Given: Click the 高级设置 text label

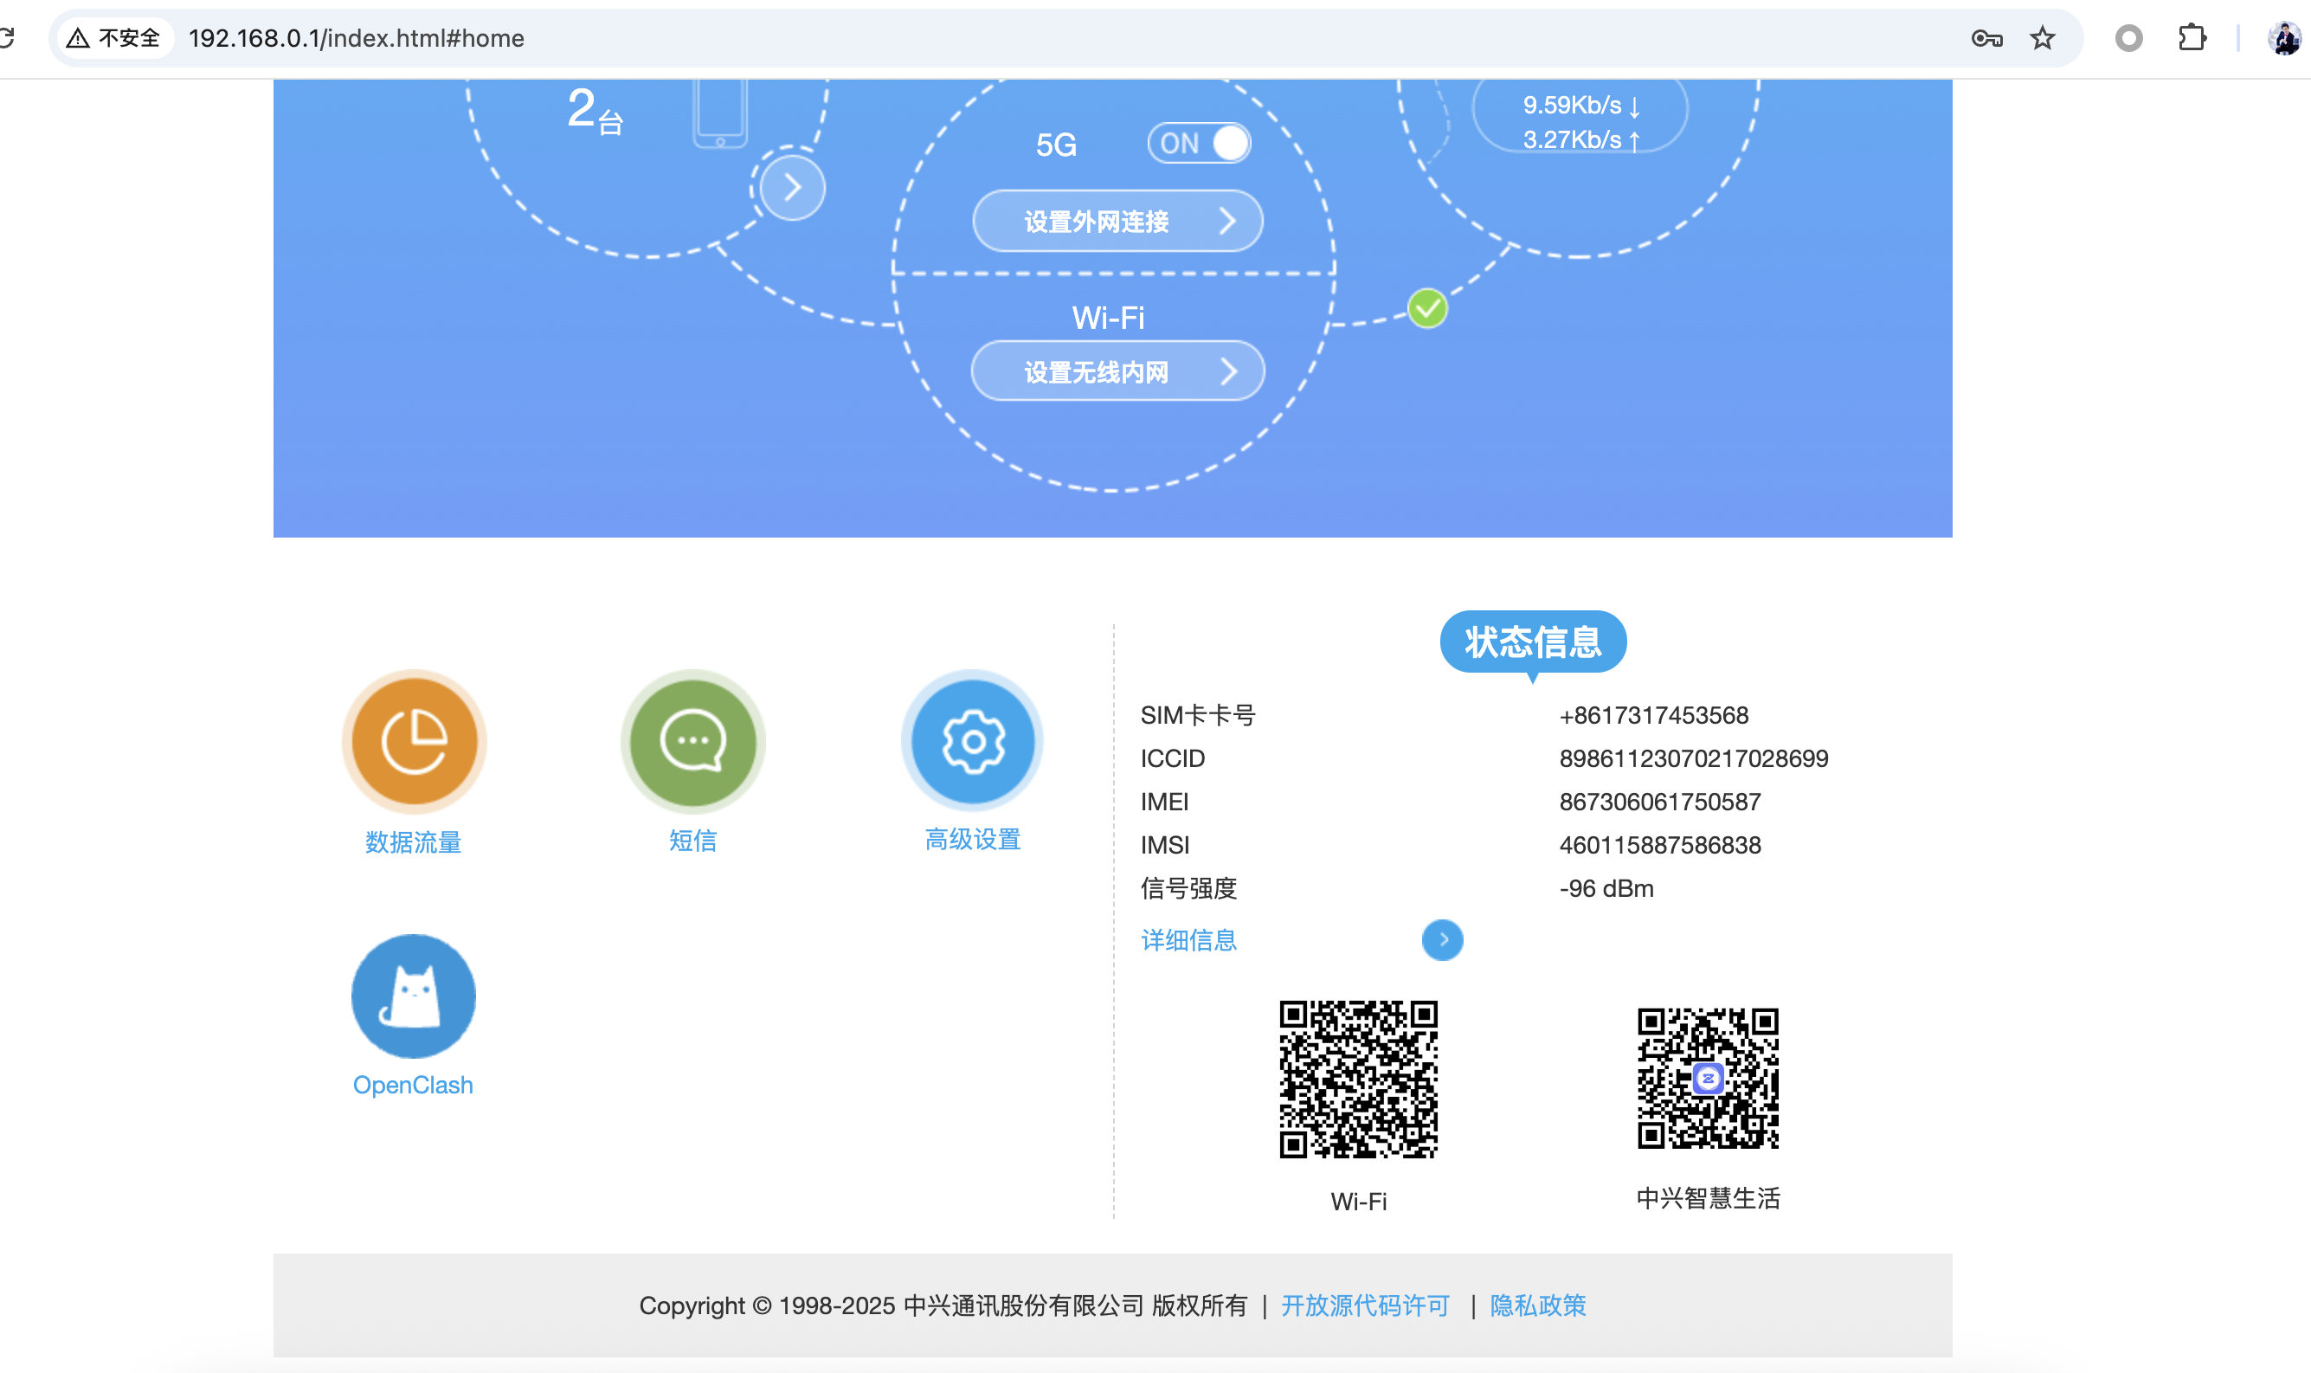Looking at the screenshot, I should pos(973,839).
